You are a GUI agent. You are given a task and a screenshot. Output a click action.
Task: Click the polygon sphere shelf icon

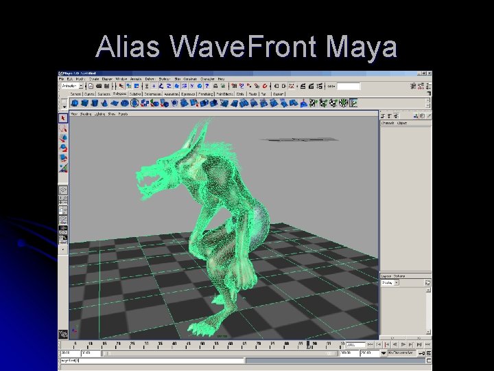(x=75, y=103)
